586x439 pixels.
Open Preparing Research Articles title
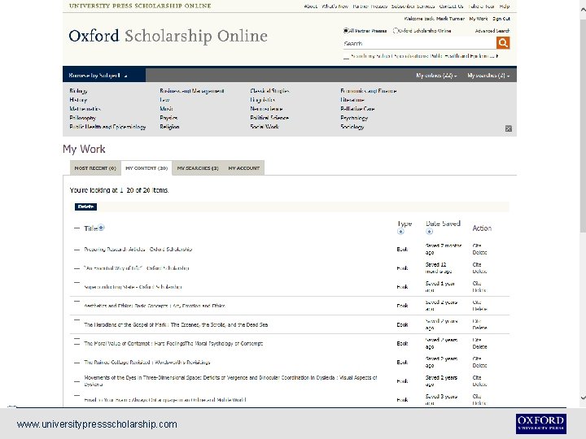pyautogui.click(x=138, y=249)
